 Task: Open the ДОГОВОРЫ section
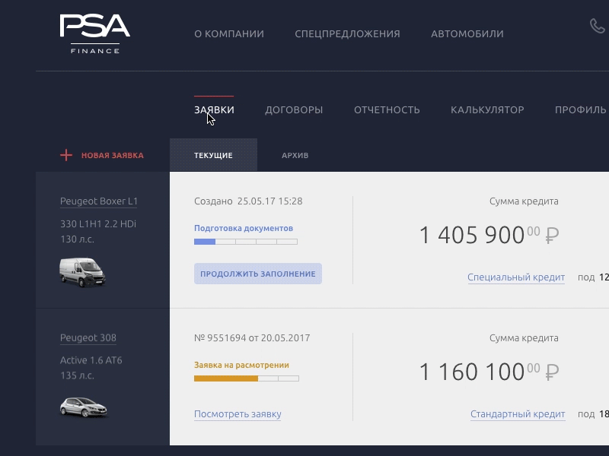coord(294,109)
